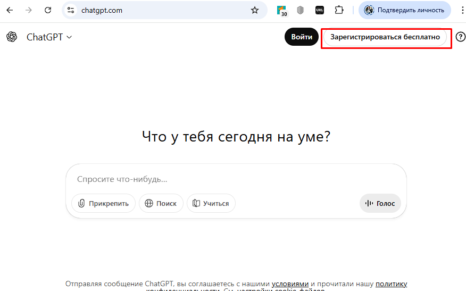This screenshot has width=466, height=291.
Task: Start voice mode with Голос button
Action: [380, 203]
